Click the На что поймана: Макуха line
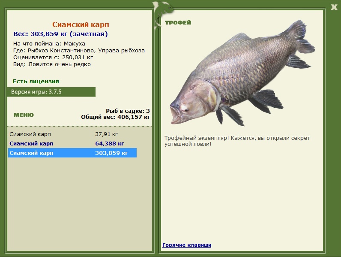The height and width of the screenshot is (257, 341). click(49, 44)
